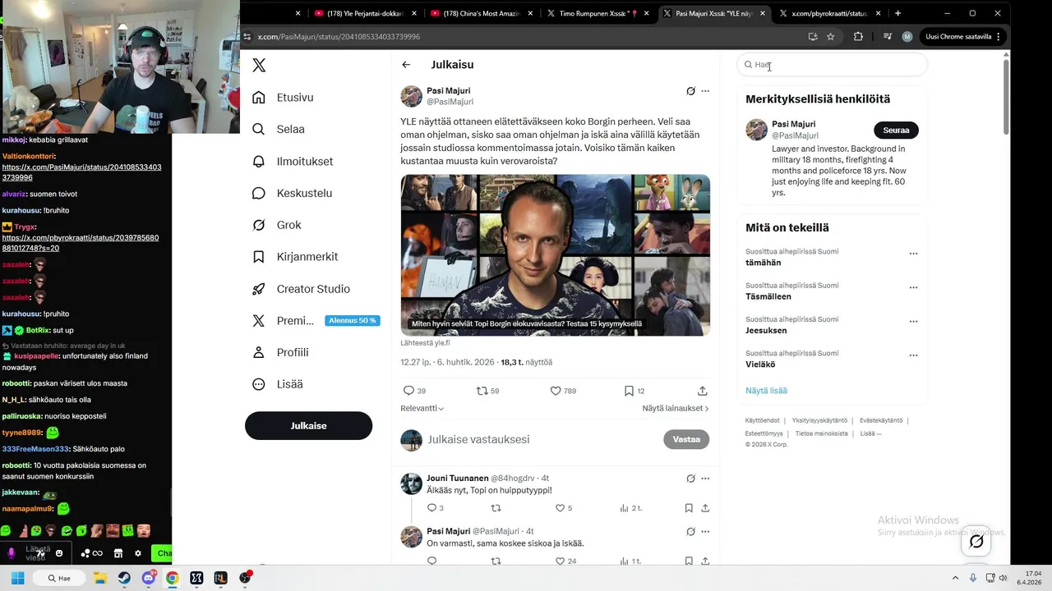Screen dimensions: 1052x591
Task: Open Premium menu item with discount
Action: (x=316, y=321)
